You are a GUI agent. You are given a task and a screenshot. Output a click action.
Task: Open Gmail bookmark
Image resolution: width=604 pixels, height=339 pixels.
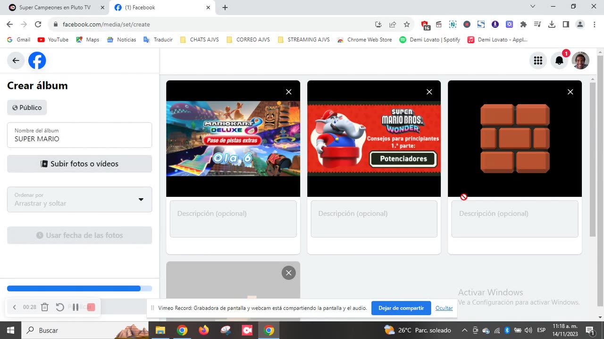(x=18, y=40)
